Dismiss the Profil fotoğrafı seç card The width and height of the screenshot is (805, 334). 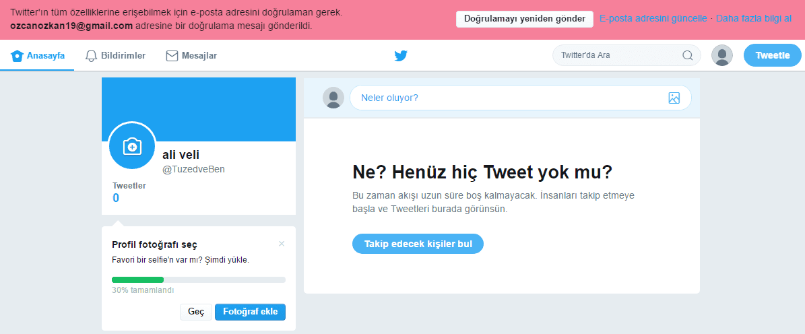282,244
